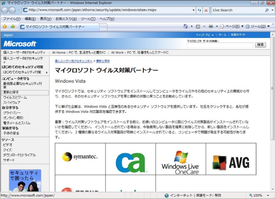Click the red Stop loading icon
Image resolution: width=276 pixels, height=199 pixels.
point(206,10)
